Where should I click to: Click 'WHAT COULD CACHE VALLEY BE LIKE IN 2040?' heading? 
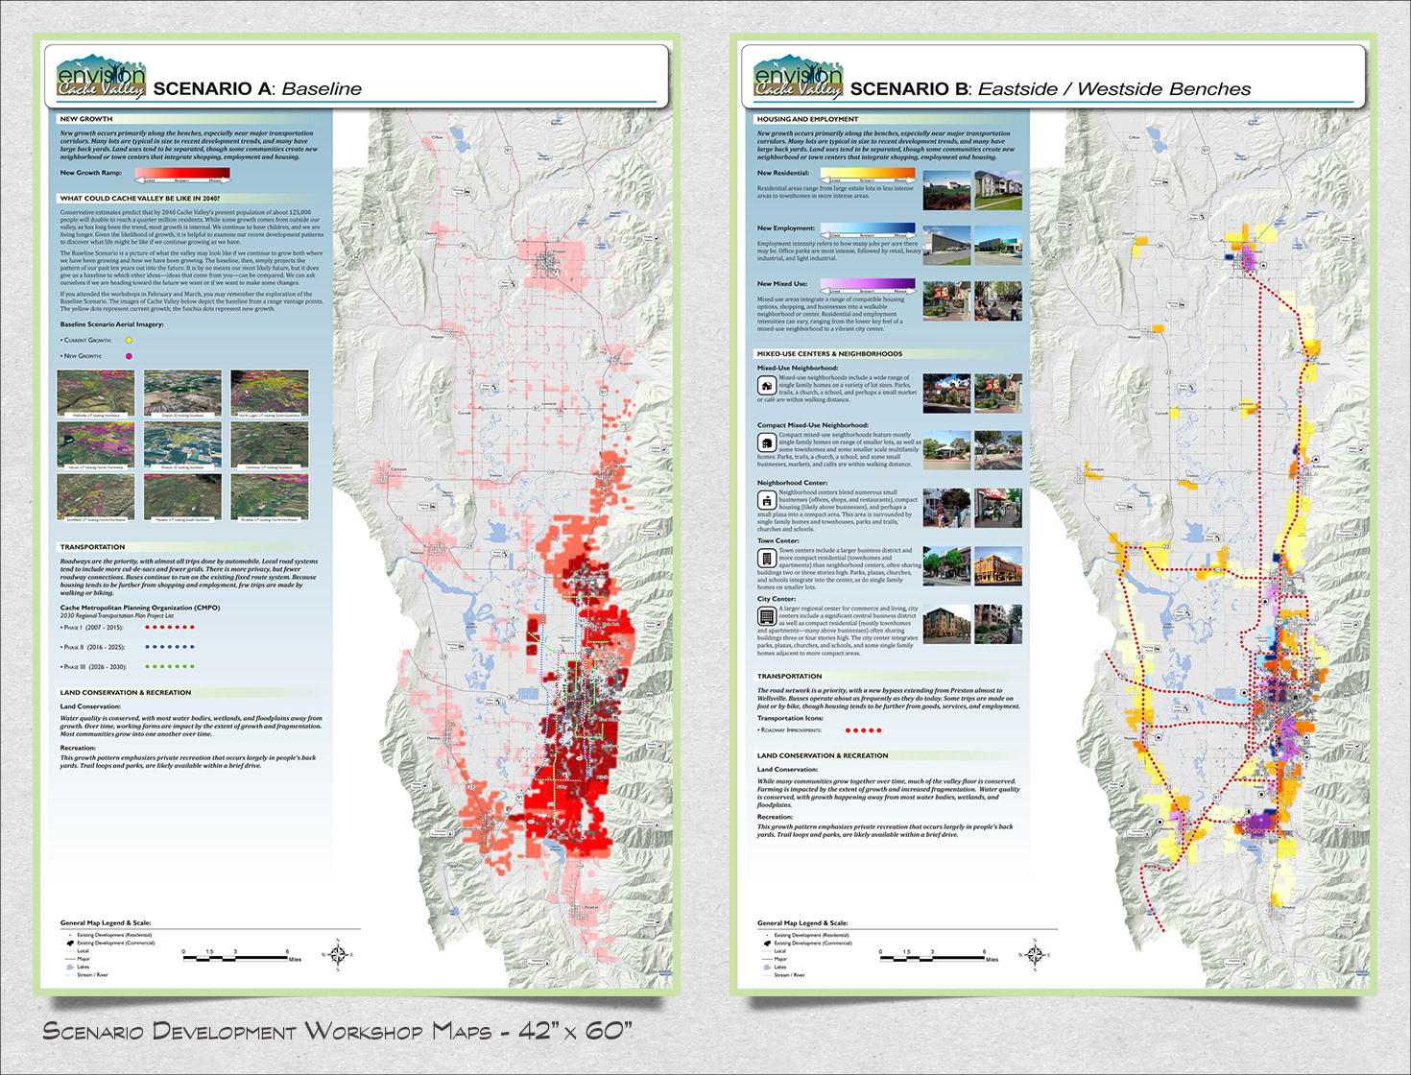tap(140, 199)
